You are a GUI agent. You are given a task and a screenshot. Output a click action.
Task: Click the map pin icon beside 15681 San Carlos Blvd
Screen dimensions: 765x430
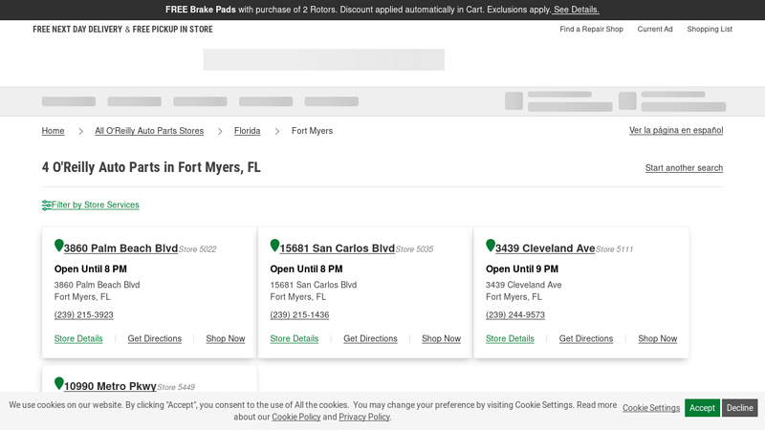pyautogui.click(x=274, y=246)
